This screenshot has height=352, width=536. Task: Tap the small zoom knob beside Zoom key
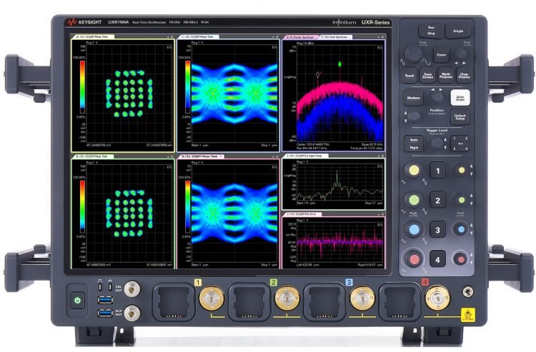click(x=461, y=54)
